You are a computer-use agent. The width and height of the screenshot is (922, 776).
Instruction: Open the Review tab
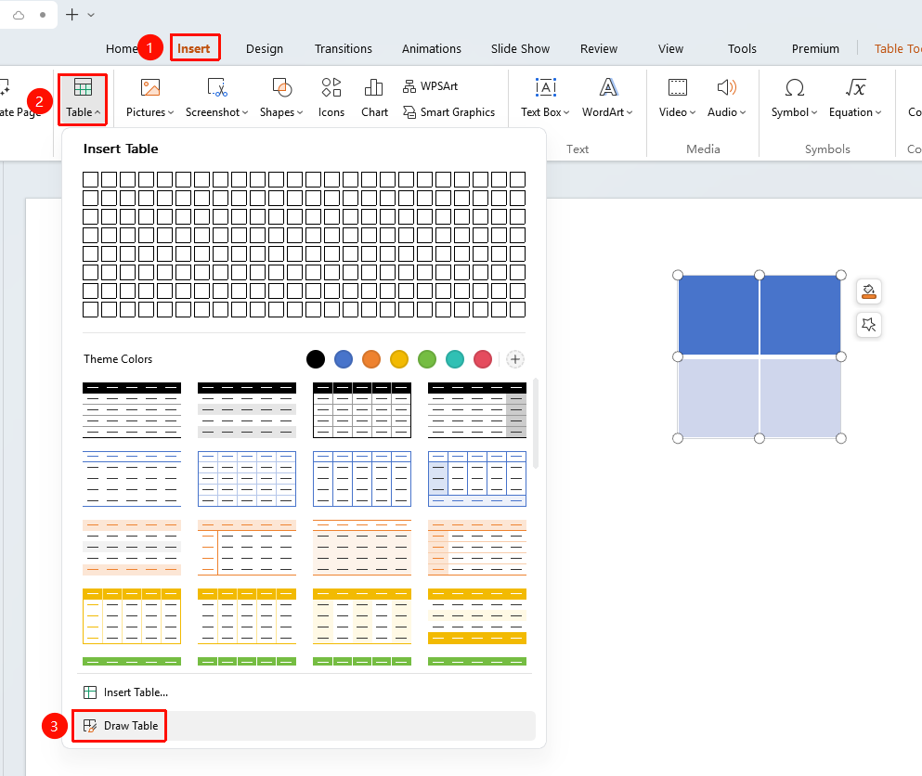599,49
